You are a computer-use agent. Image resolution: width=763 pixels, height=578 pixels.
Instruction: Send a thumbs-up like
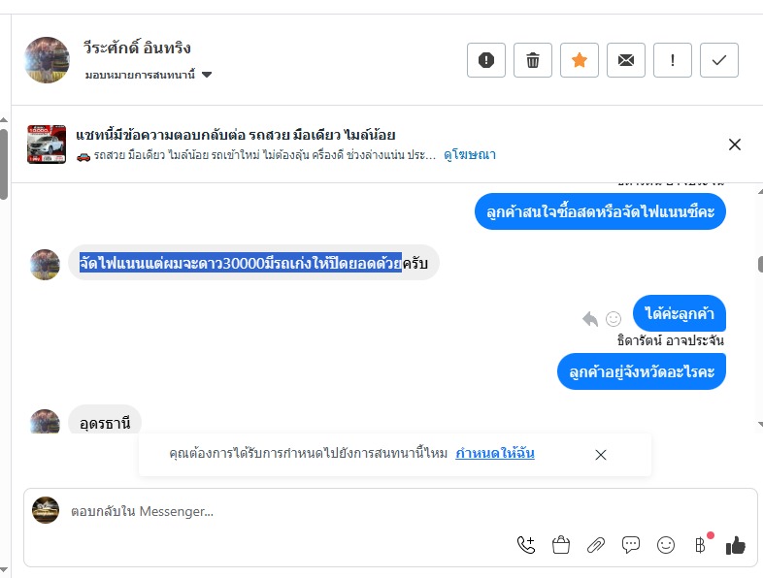736,545
